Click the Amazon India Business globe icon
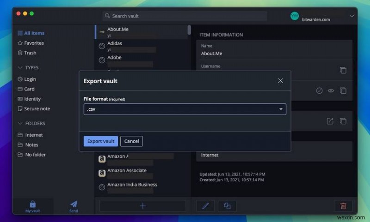 102,187
